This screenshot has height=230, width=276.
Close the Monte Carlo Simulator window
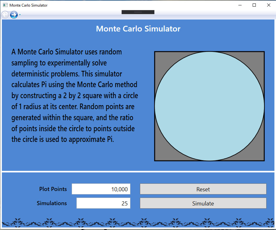(269, 5)
